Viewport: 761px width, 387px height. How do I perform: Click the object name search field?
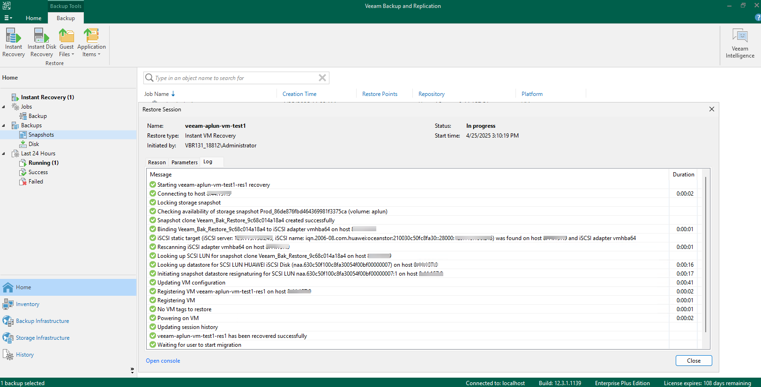[236, 78]
